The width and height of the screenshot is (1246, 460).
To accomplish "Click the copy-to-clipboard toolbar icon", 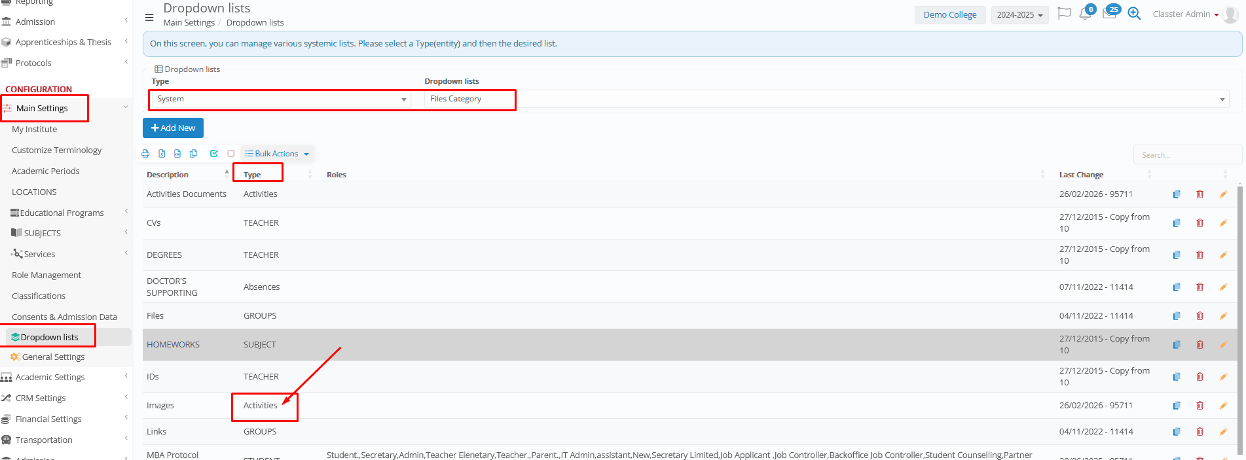I will click(193, 154).
